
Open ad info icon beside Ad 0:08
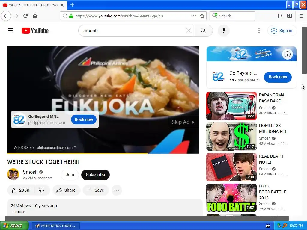click(x=32, y=148)
